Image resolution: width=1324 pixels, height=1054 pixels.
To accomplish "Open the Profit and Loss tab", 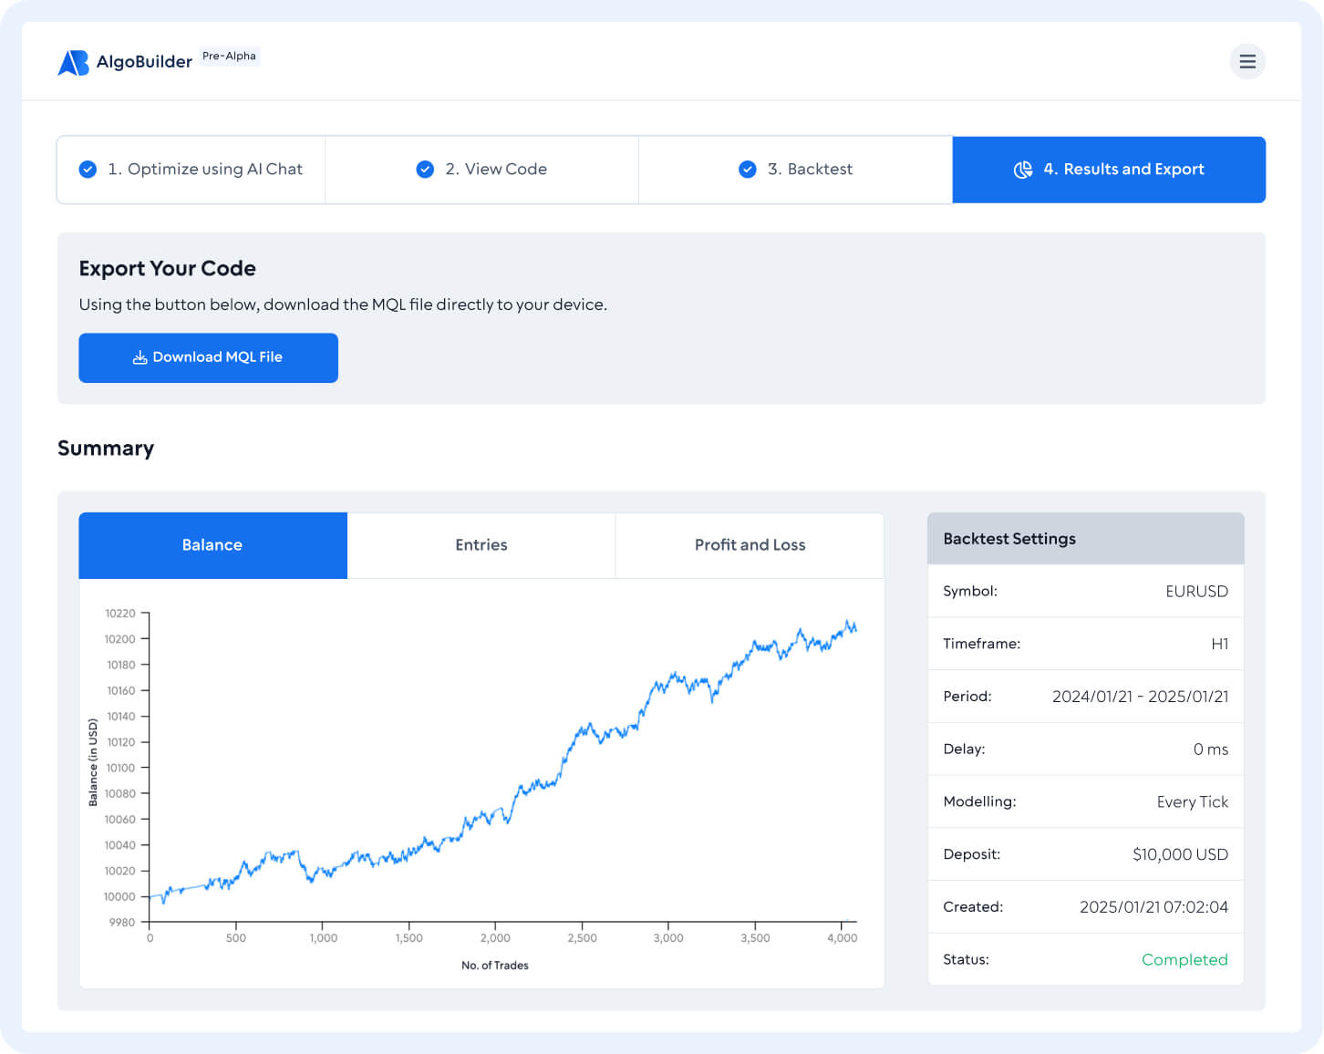I will [750, 545].
